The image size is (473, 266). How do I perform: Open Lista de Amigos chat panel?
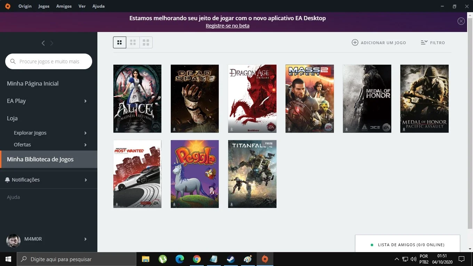[408, 244]
